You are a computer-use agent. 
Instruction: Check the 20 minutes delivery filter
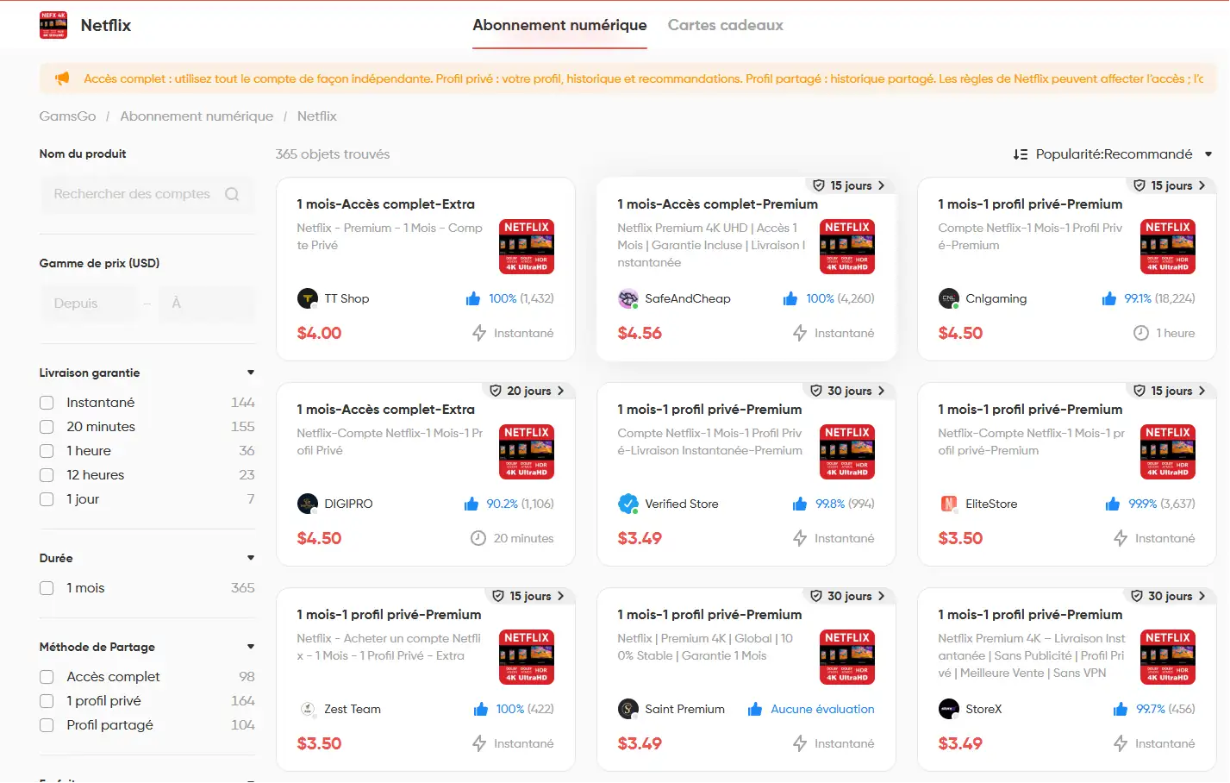pos(47,427)
